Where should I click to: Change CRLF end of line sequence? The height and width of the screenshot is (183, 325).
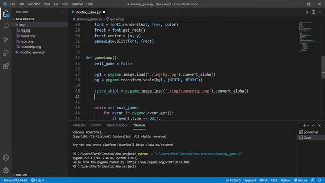coord(274,180)
